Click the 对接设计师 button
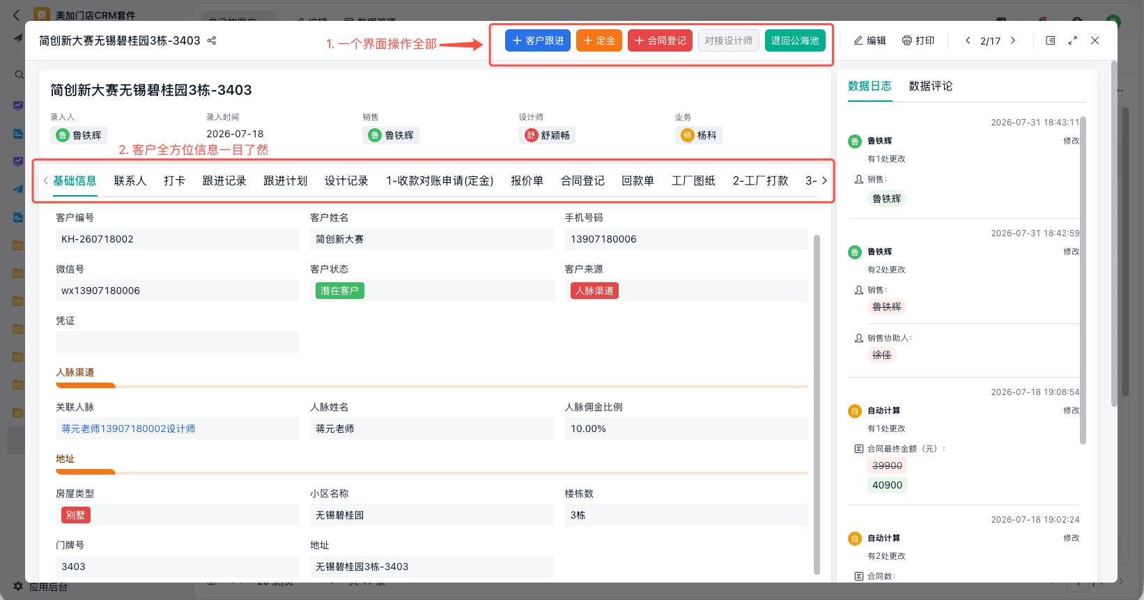This screenshot has width=1144, height=600. coord(728,40)
